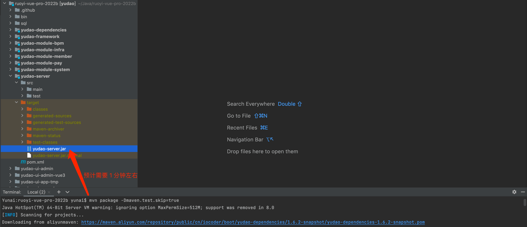This screenshot has height=227, width=527.
Task: Expand the sql folder node
Action: coord(10,23)
